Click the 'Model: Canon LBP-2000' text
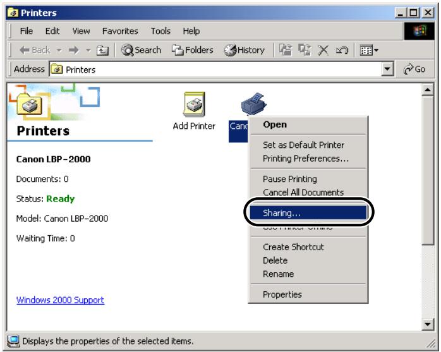 coord(62,219)
